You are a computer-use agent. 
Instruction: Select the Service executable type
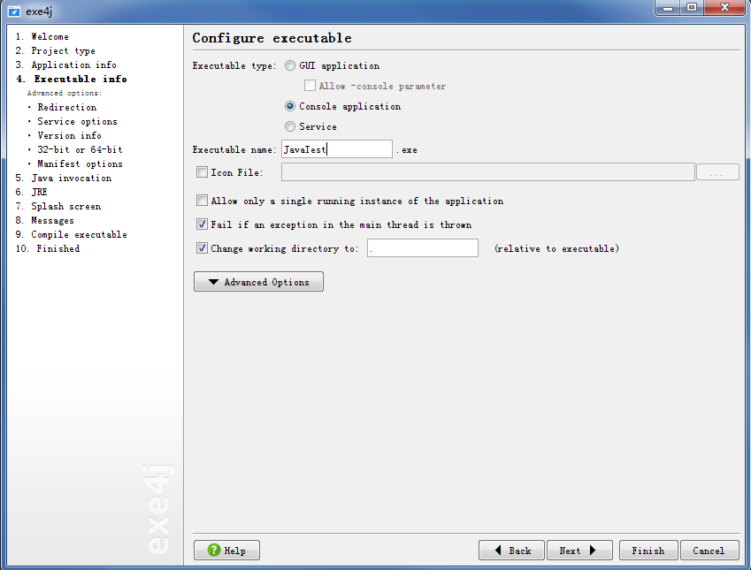coord(291,126)
